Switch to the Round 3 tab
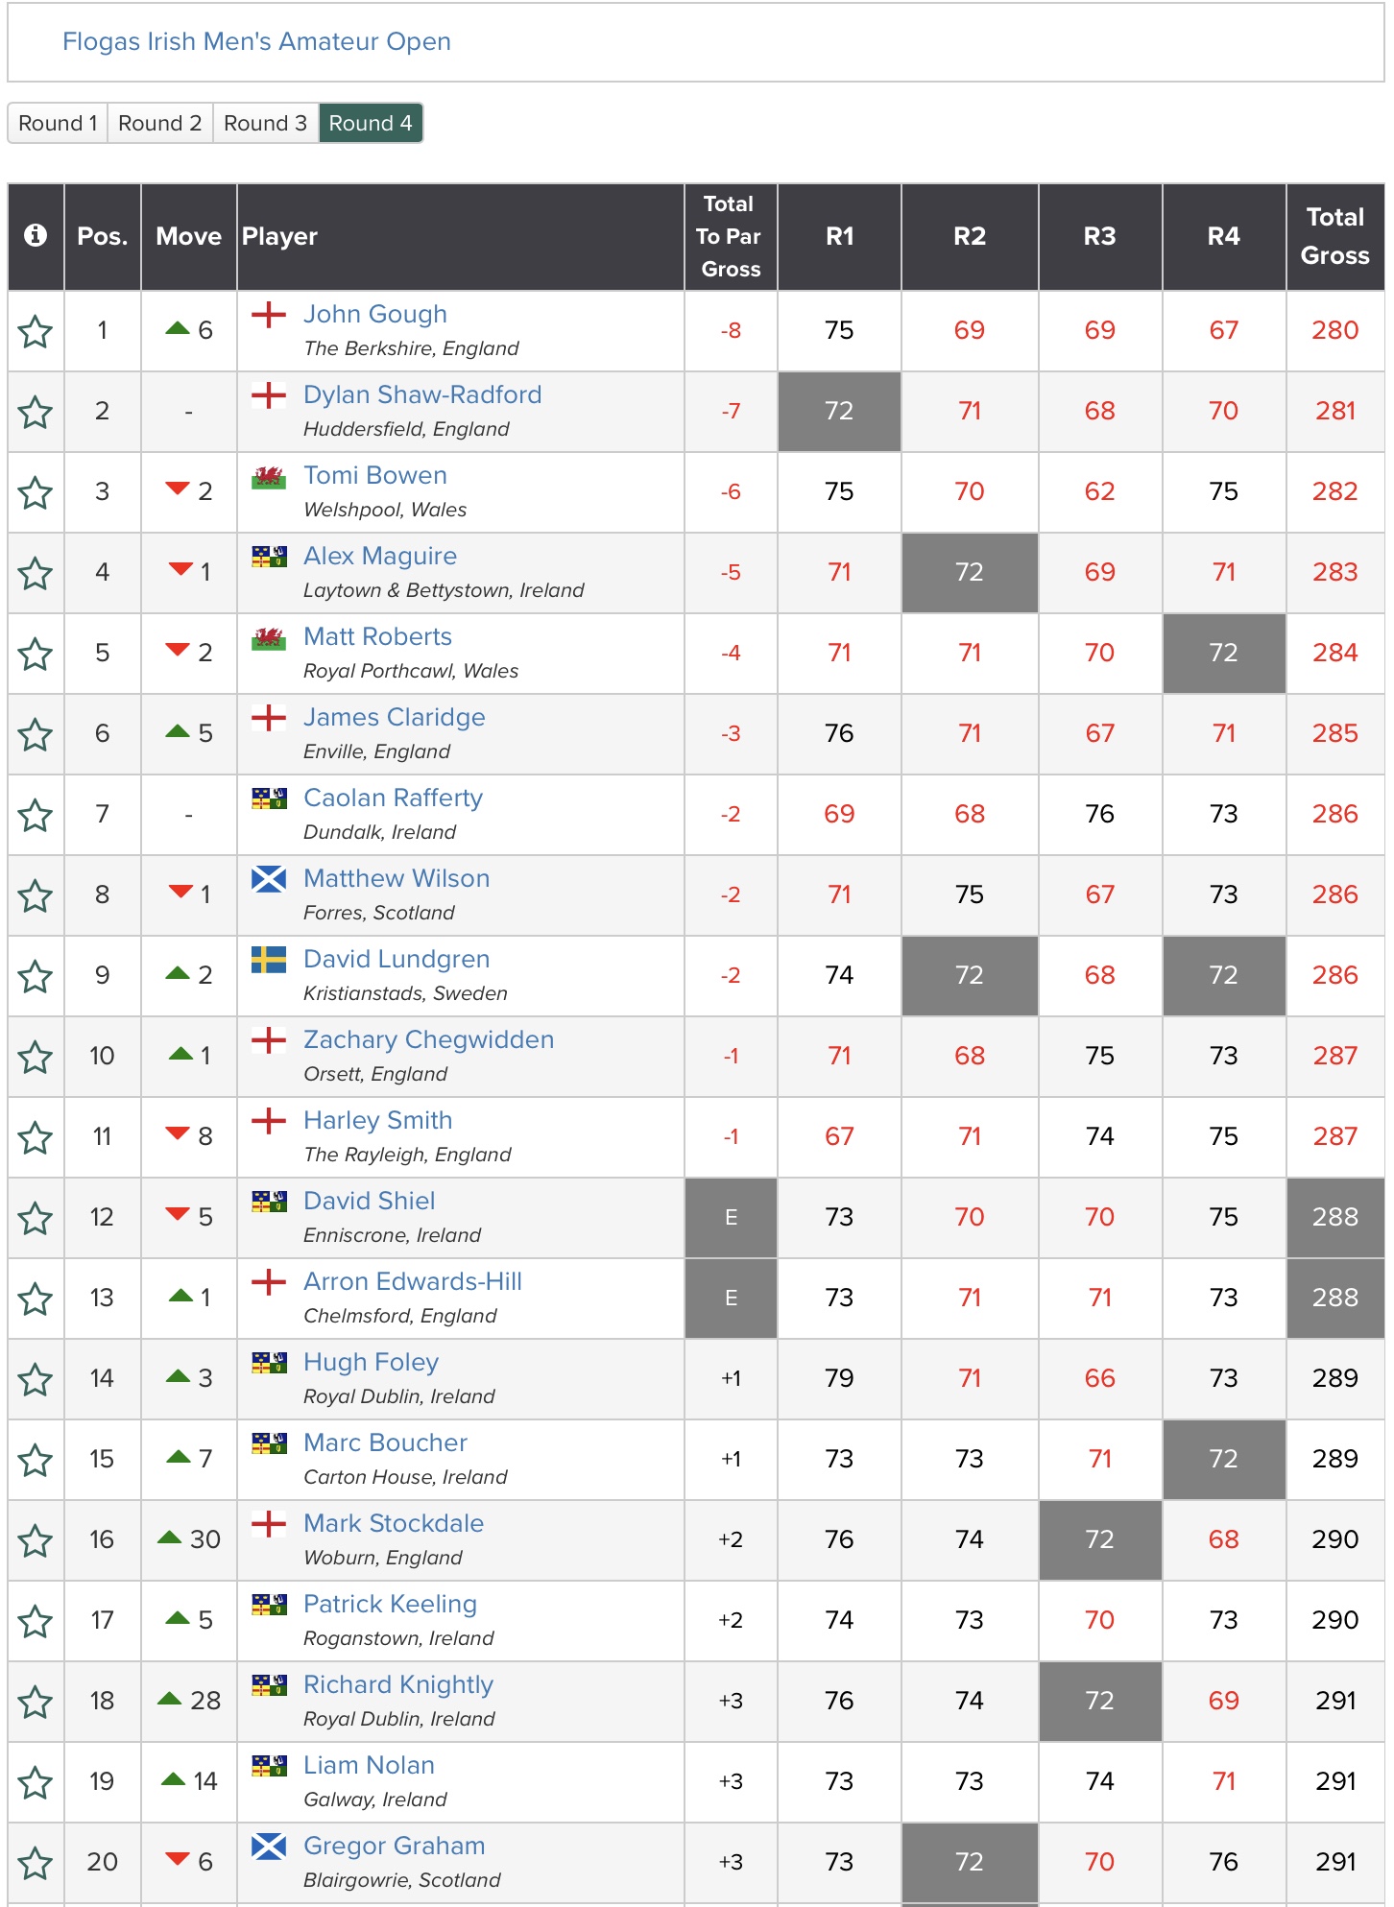 [265, 123]
